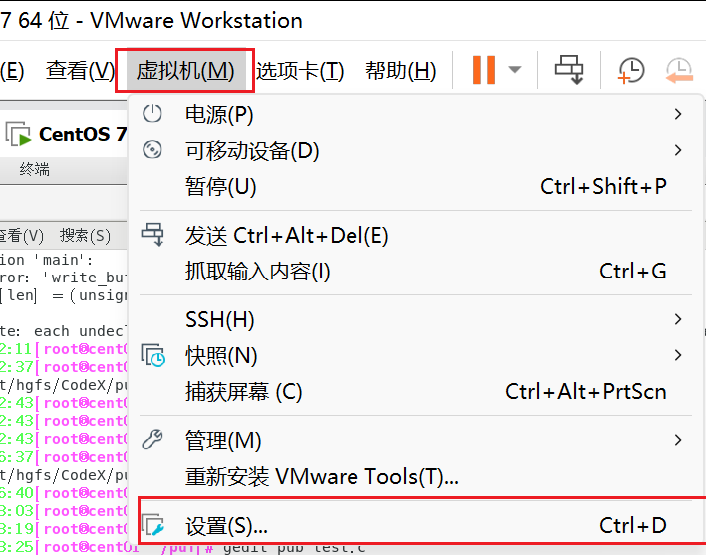Click the wrench icon beside 管理(M)

[152, 440]
